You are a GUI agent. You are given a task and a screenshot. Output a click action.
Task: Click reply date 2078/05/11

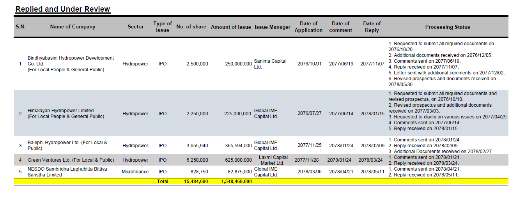[372, 172]
